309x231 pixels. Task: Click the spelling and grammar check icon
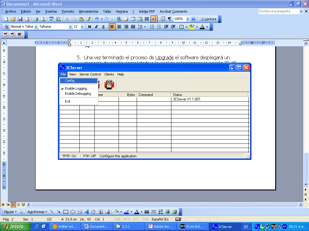click(x=52, y=19)
